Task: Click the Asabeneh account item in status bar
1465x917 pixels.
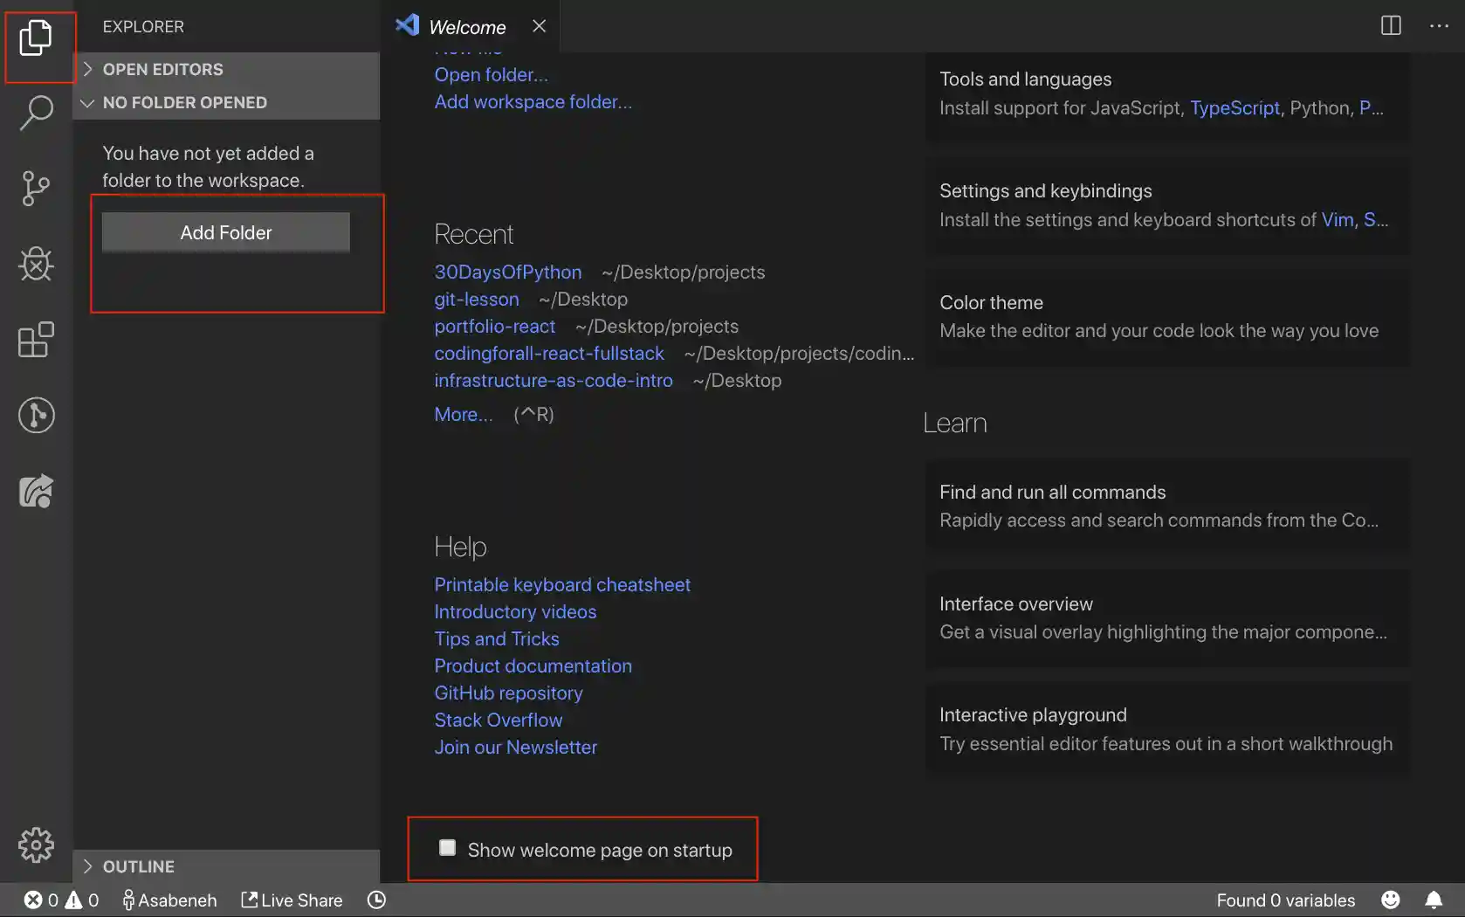Action: point(170,900)
